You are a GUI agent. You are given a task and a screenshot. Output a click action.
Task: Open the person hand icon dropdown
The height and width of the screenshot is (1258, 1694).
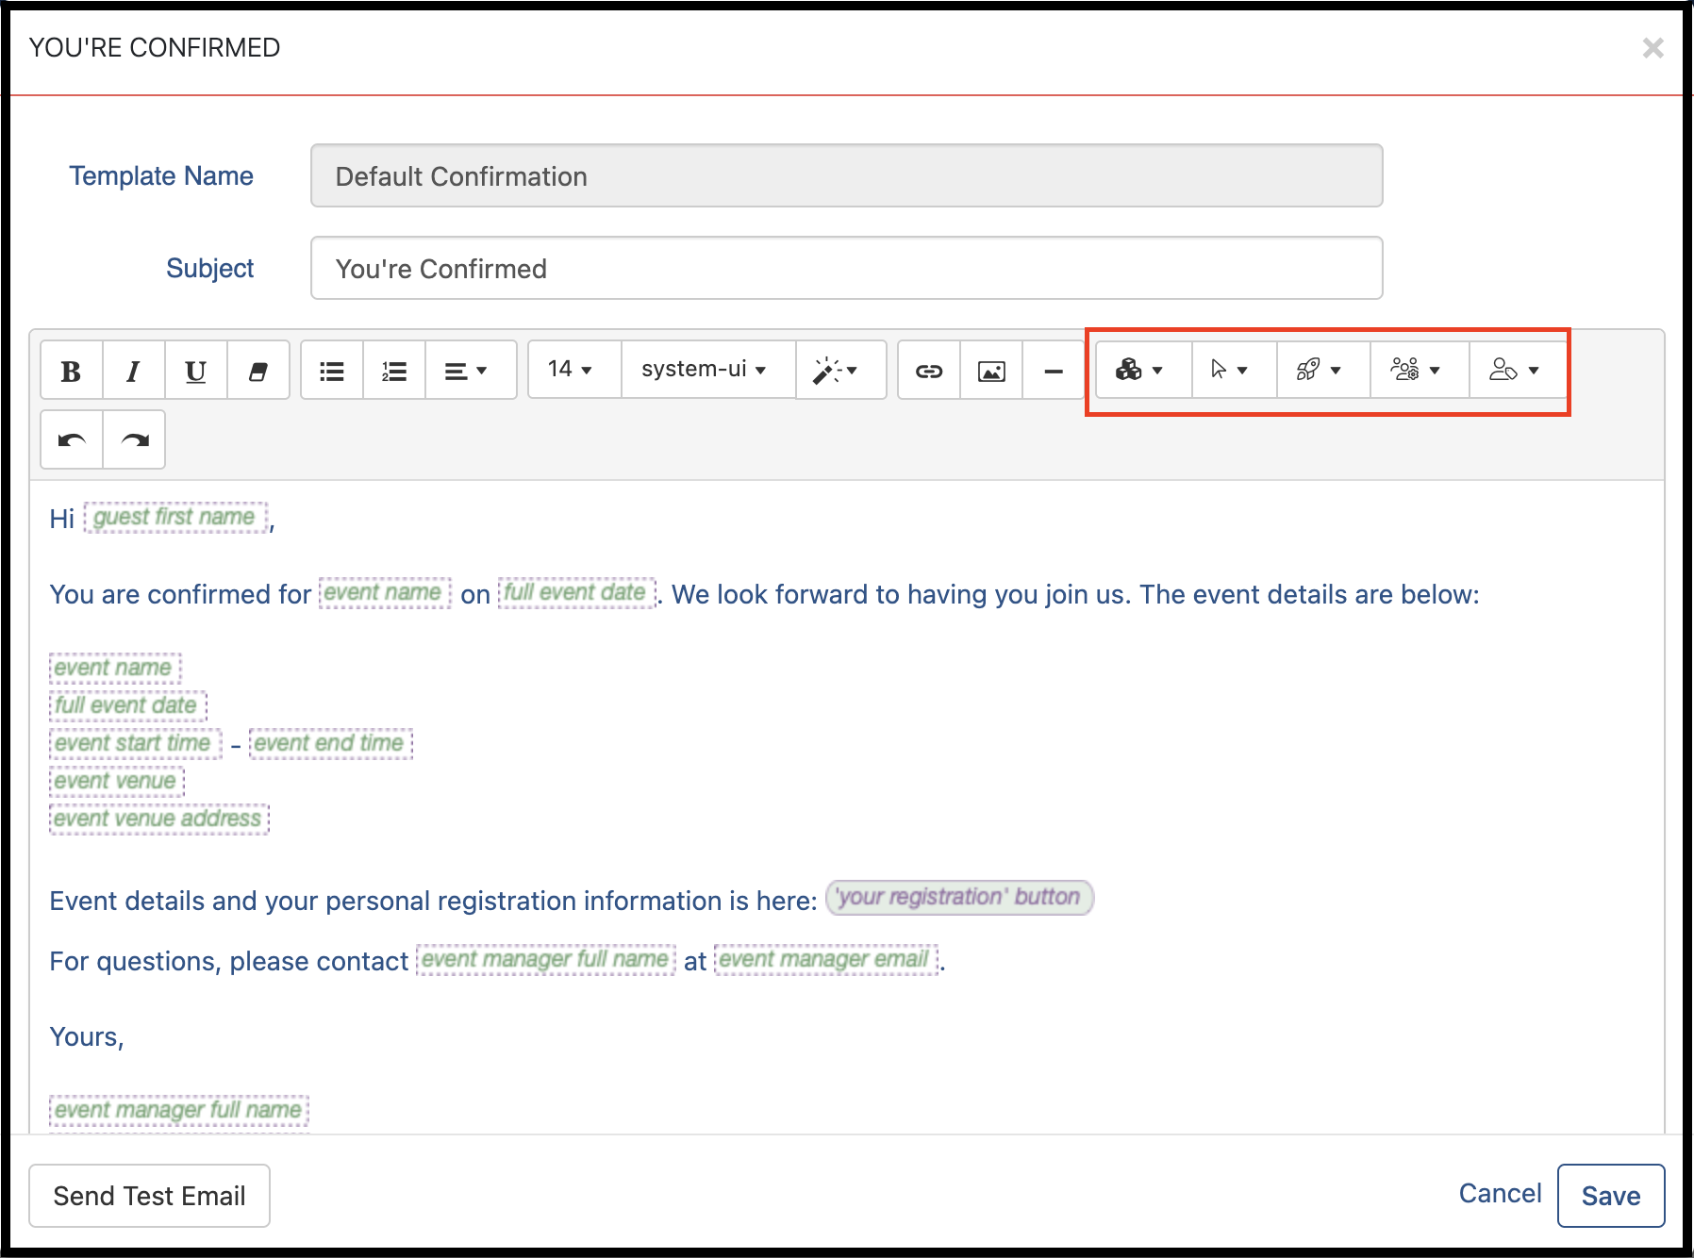point(1517,370)
